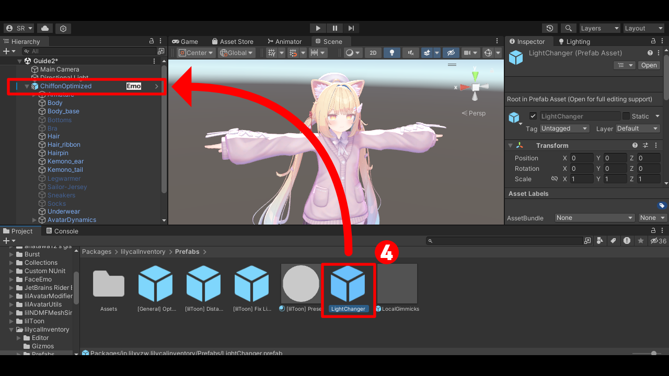Toggle scene lighting with the lightbulb icon
Viewport: 669px width, 376px height.
click(391, 53)
